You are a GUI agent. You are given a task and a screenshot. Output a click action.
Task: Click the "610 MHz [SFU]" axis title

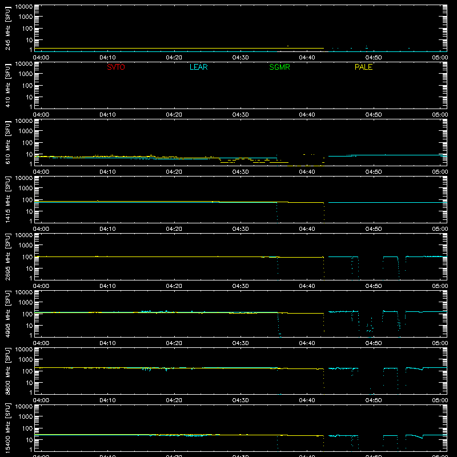7,143
